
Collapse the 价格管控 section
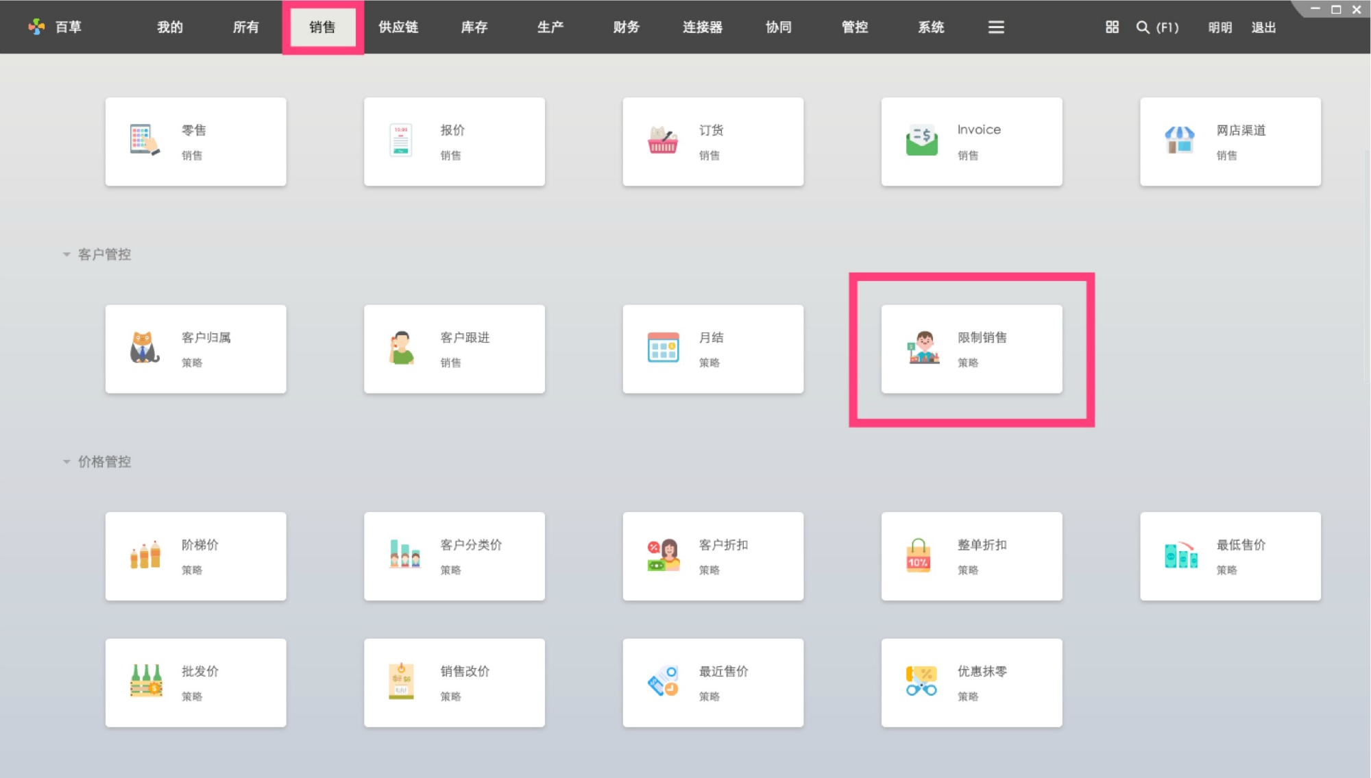tap(66, 461)
